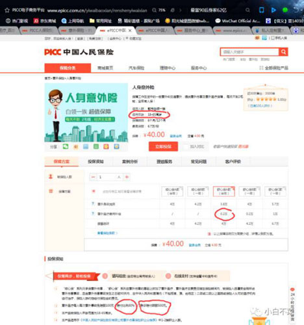
Task: Open the yellow folder bookmark
Action: coord(101,21)
